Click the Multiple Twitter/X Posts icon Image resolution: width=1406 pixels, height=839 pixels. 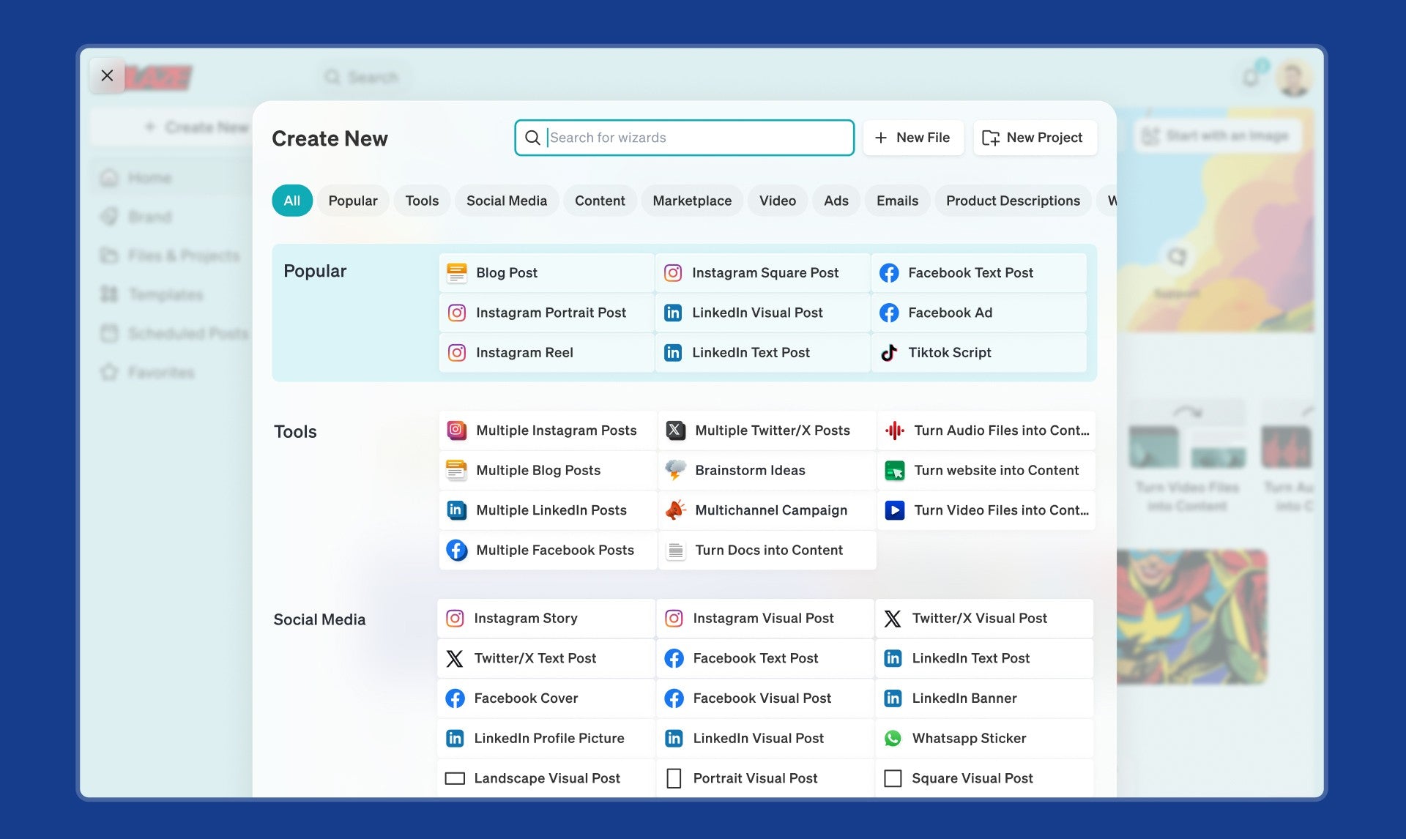(x=675, y=430)
